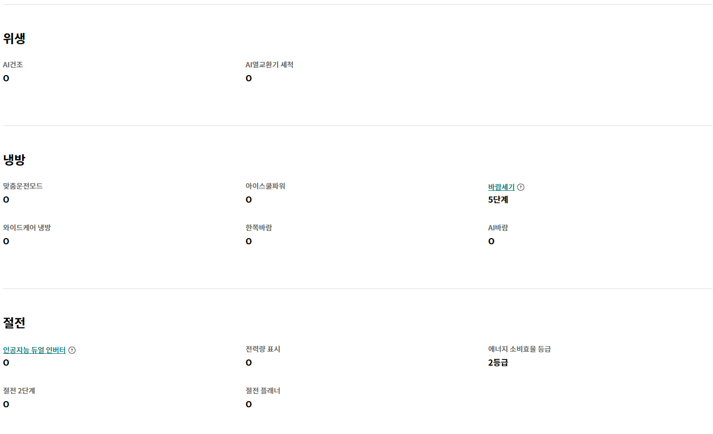This screenshot has height=434, width=713.
Task: Open the 바람세기 link
Action: [501, 187]
